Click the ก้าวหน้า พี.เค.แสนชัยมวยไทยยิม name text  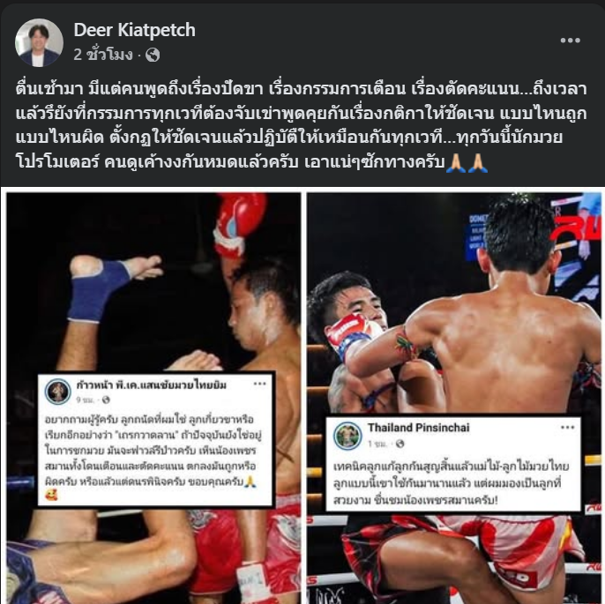pos(152,384)
